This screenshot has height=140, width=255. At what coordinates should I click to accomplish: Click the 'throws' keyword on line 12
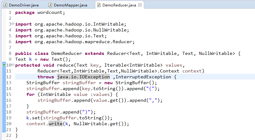46,77
